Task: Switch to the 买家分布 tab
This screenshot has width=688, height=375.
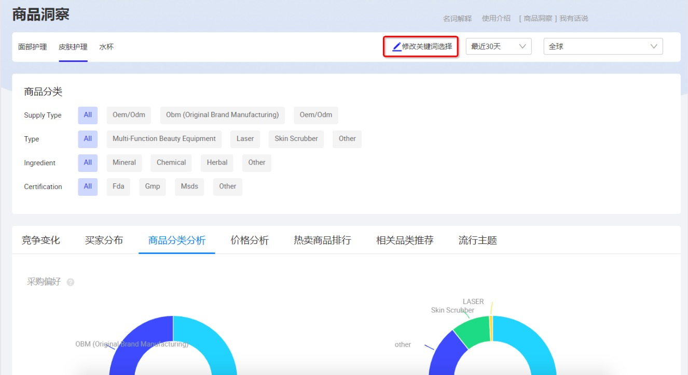Action: point(104,240)
